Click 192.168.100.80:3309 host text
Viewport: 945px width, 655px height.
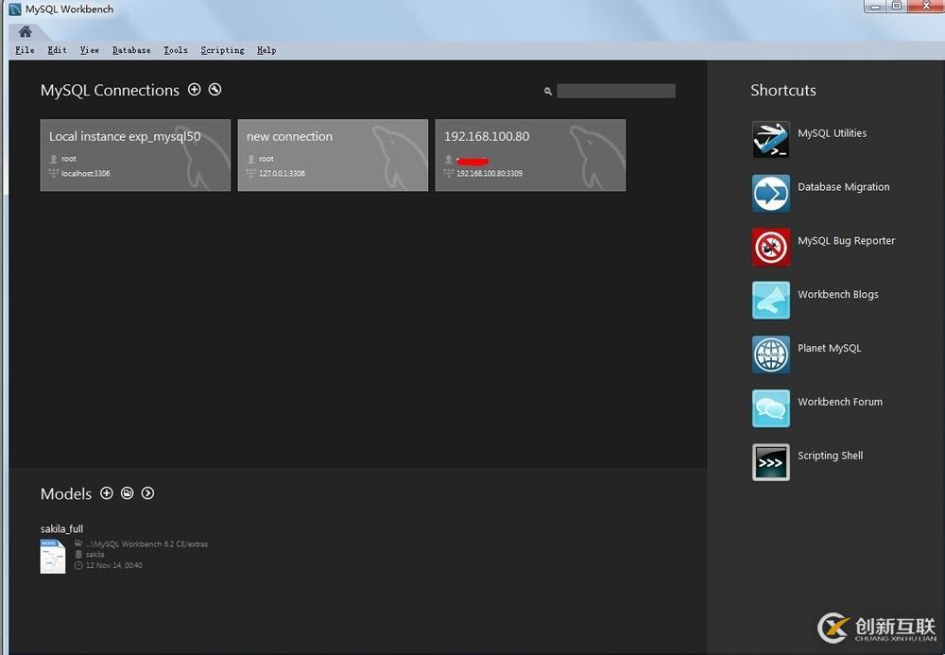pos(490,174)
